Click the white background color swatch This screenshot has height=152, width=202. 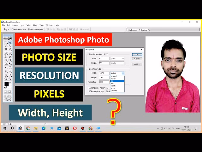(x=9, y=86)
